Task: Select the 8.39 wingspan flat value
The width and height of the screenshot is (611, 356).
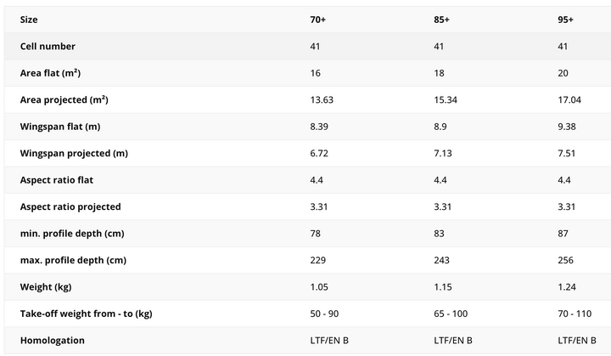Action: click(x=319, y=127)
